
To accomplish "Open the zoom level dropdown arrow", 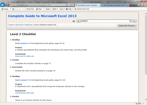I will 144,104.
